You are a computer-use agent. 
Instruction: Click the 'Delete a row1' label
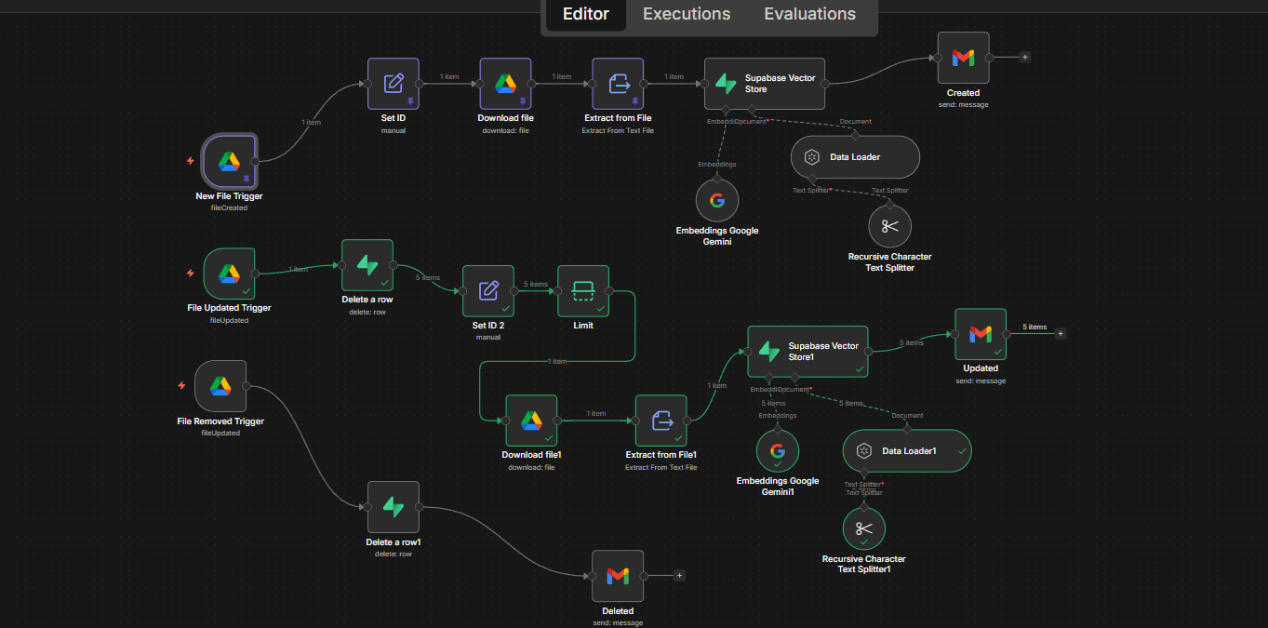(394, 542)
